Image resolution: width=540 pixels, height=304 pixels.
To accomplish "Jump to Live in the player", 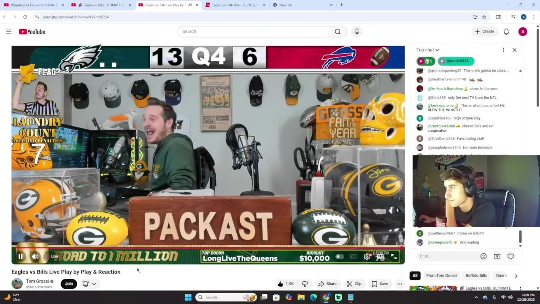I will pyautogui.click(x=55, y=256).
